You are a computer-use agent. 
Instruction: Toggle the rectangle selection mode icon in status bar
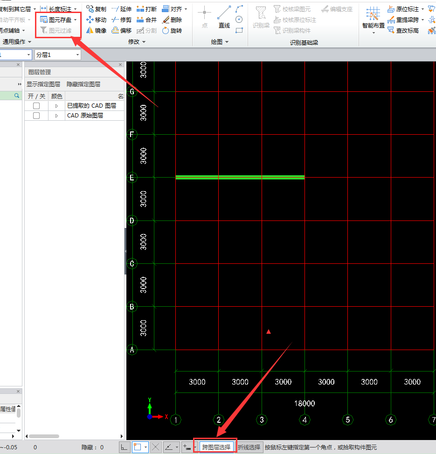pyautogui.click(x=137, y=447)
